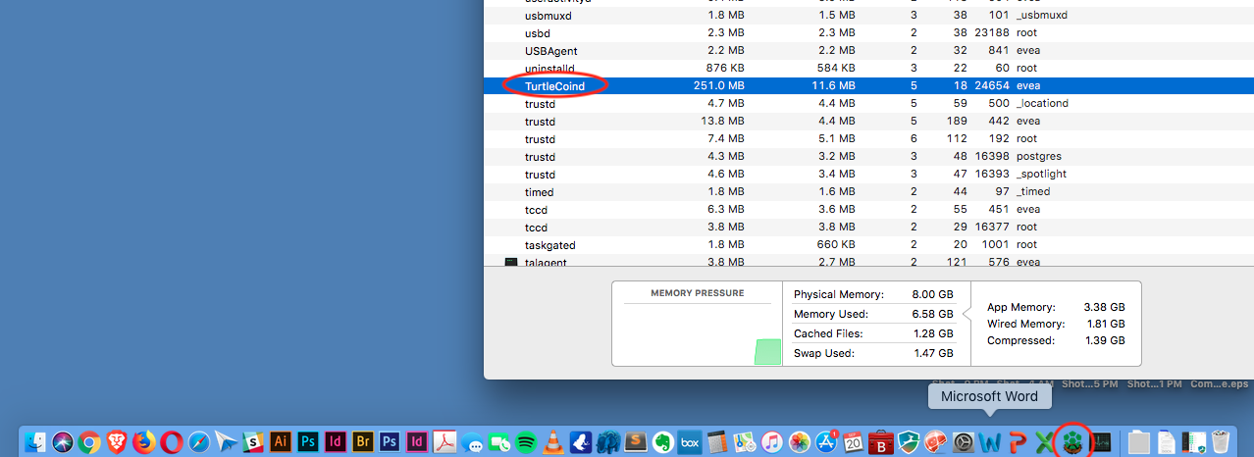The image size is (1254, 457).
Task: Launch Firefox from the Dock
Action: (x=144, y=441)
